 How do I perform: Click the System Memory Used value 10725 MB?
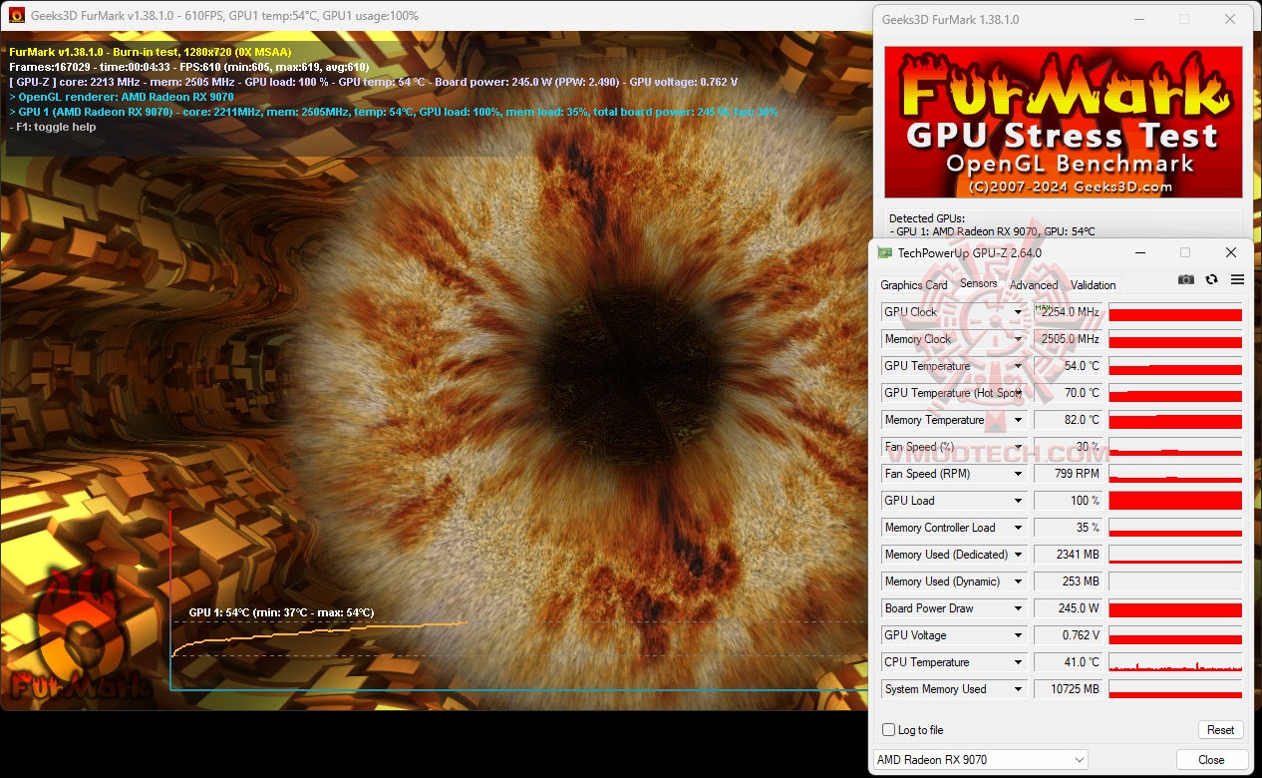1068,689
